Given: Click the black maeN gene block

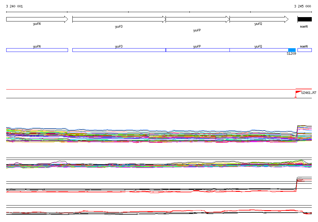Looking at the screenshot, I should coord(305,19).
